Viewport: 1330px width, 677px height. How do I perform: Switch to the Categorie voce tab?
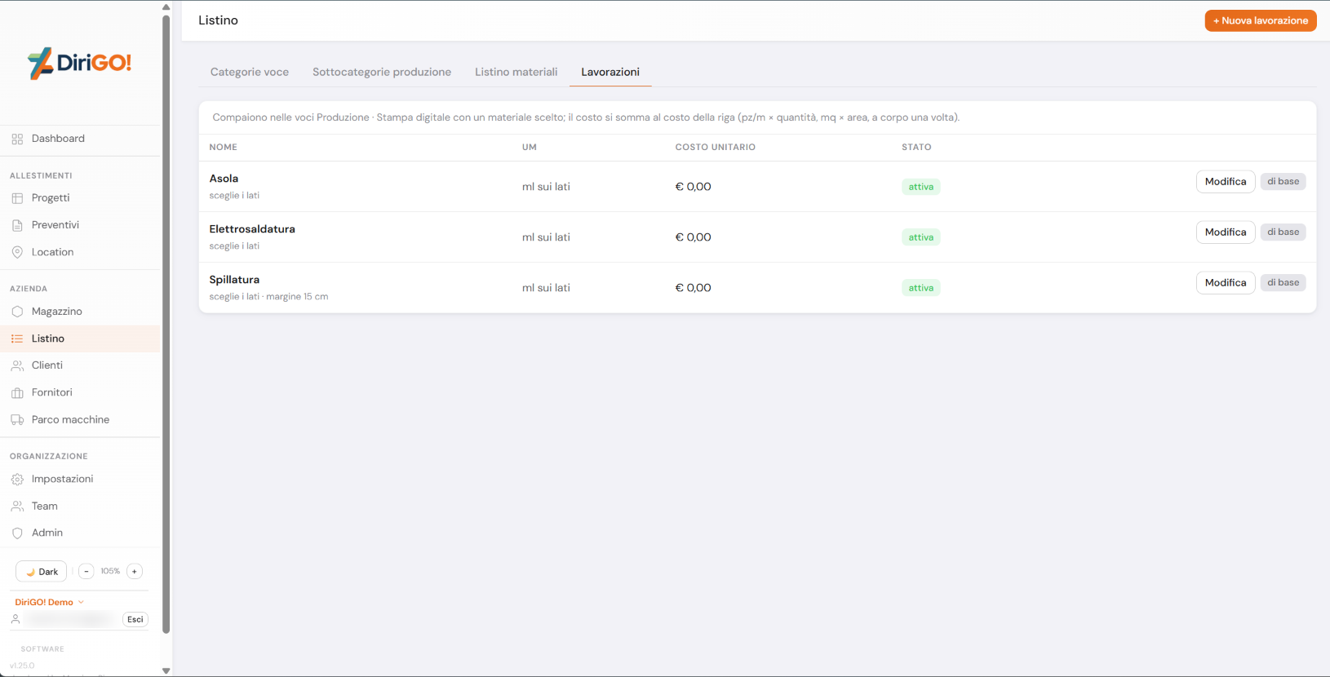pyautogui.click(x=250, y=72)
